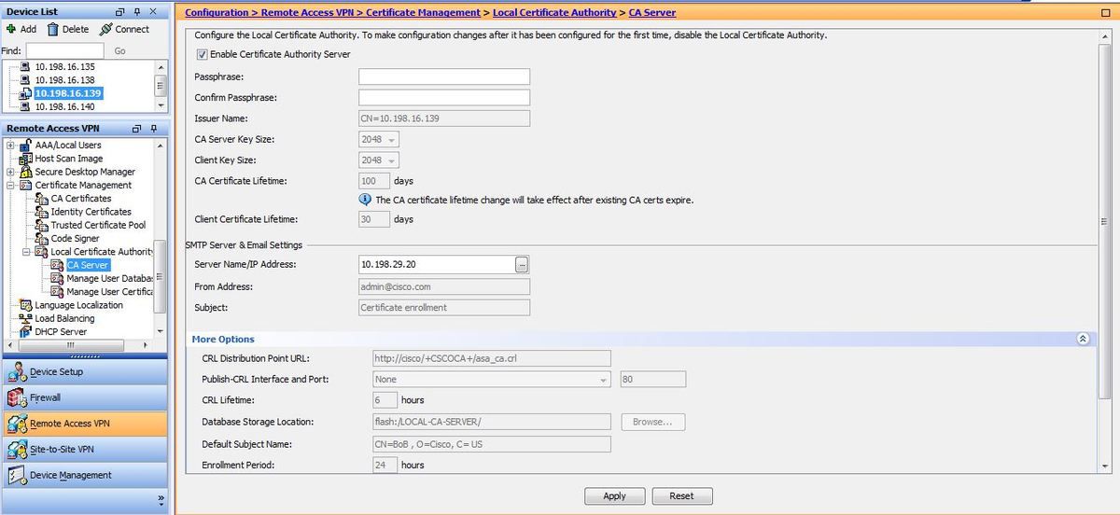Select device 10.198.16.139 in list
This screenshot has height=515, width=1120.
click(68, 93)
